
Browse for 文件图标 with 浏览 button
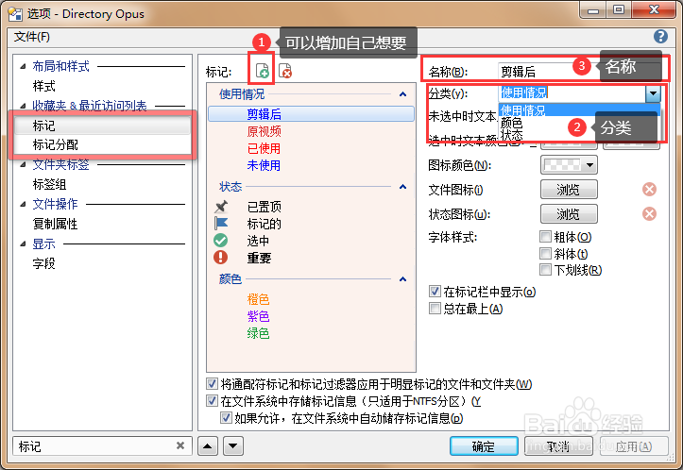pyautogui.click(x=569, y=190)
